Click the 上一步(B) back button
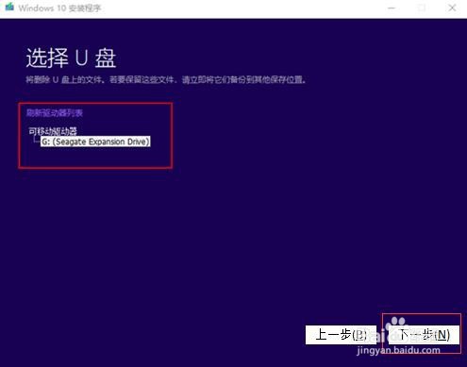The image size is (467, 367). (x=341, y=335)
